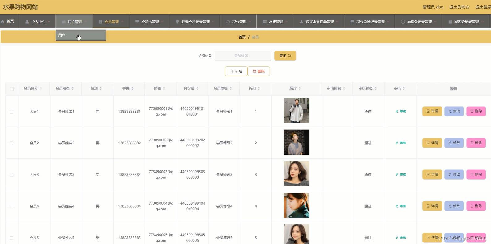This screenshot has height=244, width=491.
Task: Click the sort arrows for 照片 column
Action: (300, 88)
